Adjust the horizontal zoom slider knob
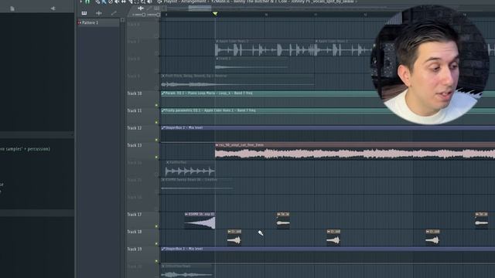This screenshot has width=495, height=278. click(144, 15)
